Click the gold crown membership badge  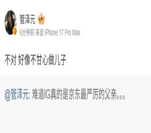[x=41, y=19]
